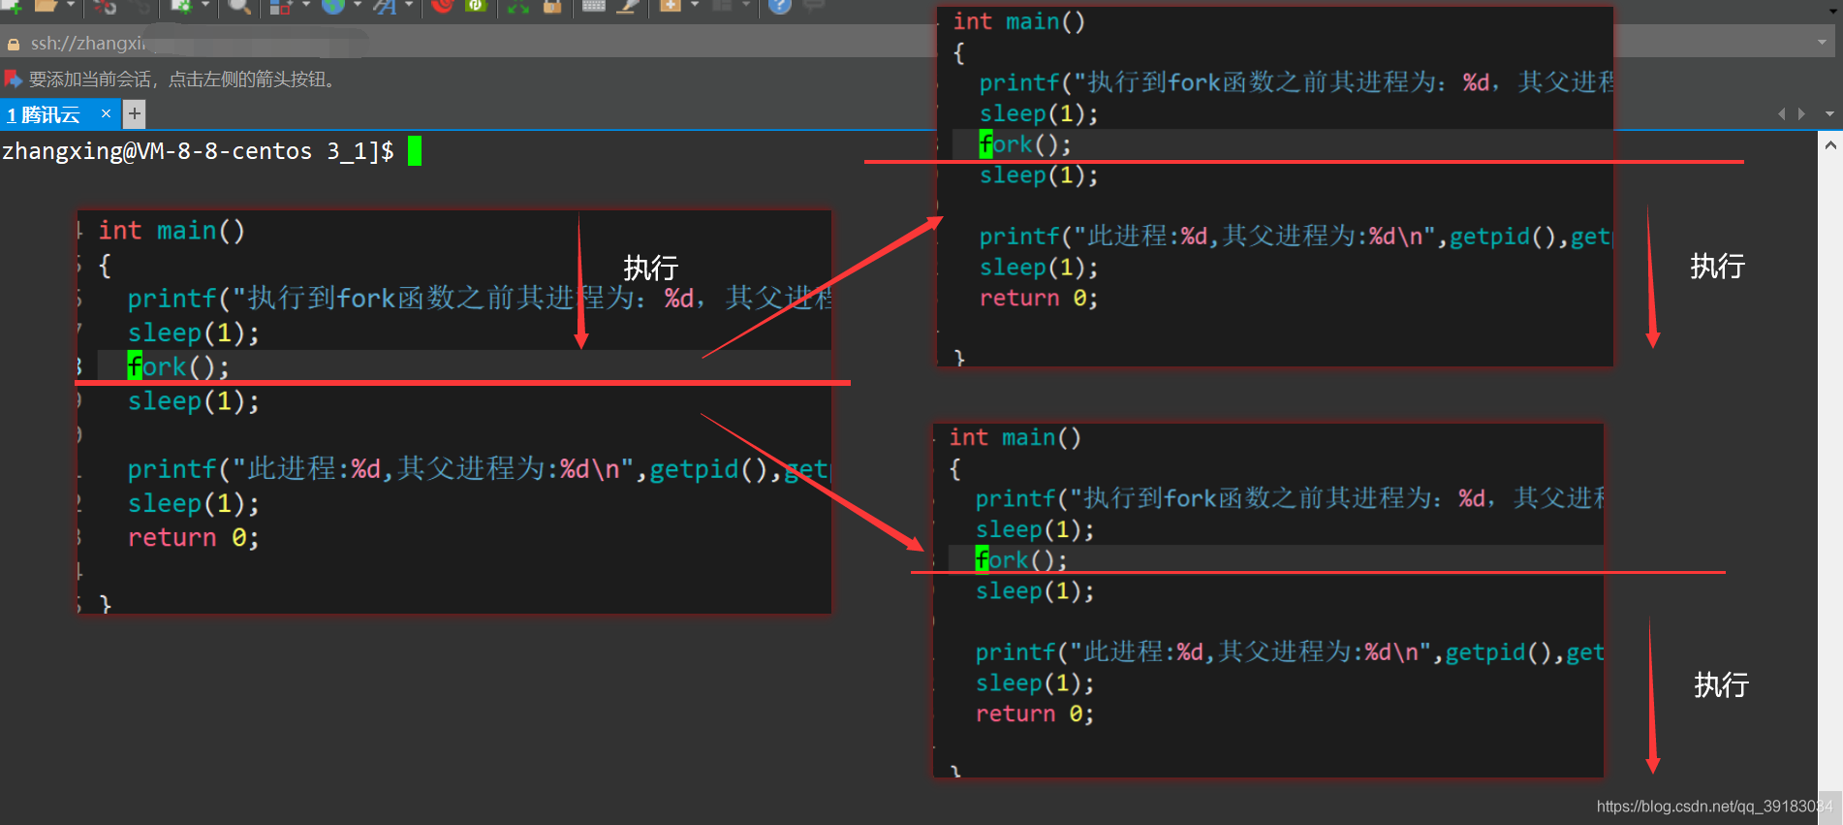Click the tab strip right arrow

pos(1801,113)
